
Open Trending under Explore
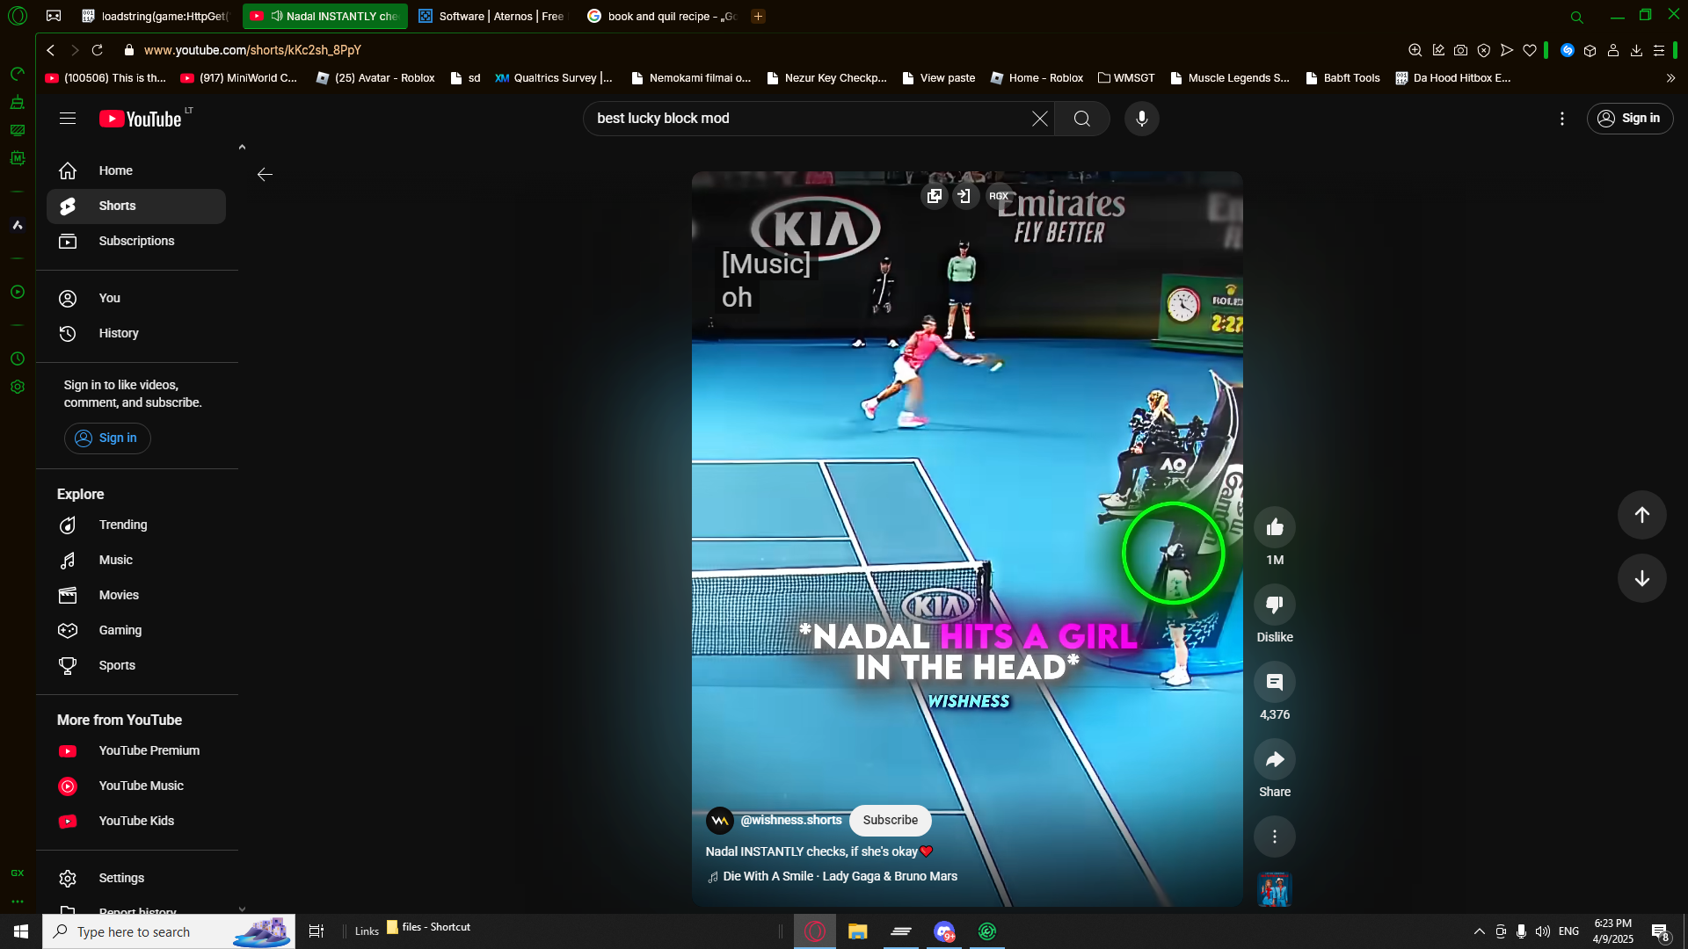[x=136, y=525]
